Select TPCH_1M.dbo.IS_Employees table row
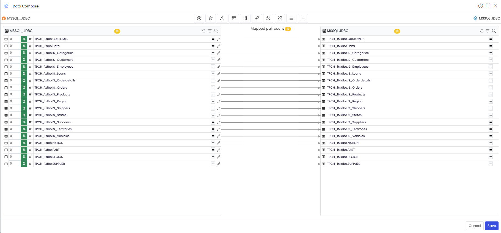 (410, 67)
